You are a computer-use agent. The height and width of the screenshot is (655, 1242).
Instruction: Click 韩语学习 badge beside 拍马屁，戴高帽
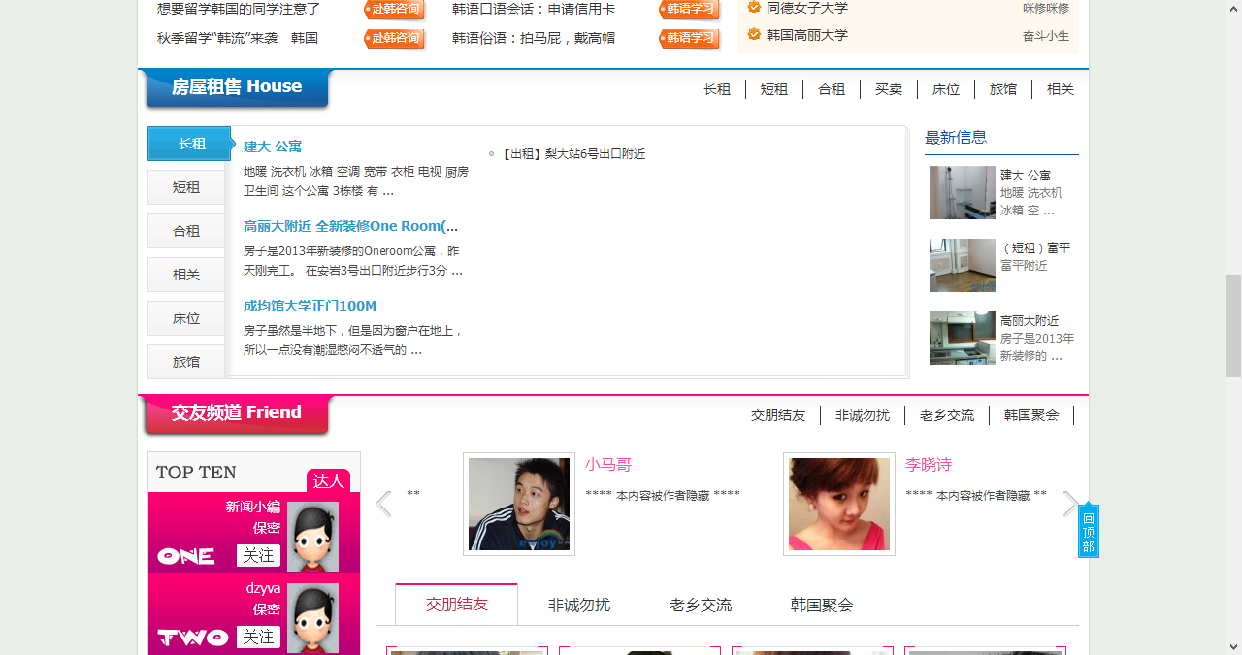(x=690, y=39)
